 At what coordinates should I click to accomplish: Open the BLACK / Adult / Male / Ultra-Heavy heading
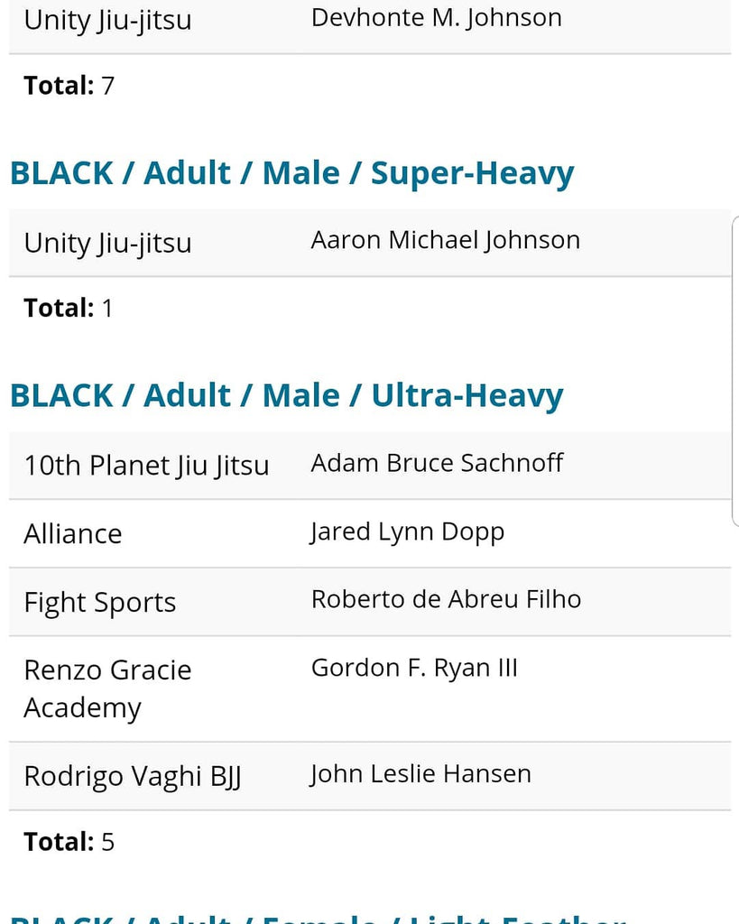point(286,395)
